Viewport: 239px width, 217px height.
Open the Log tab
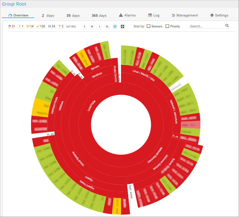(154, 15)
